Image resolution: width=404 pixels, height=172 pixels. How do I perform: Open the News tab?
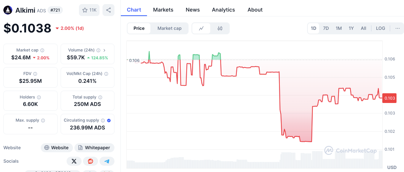(x=193, y=10)
